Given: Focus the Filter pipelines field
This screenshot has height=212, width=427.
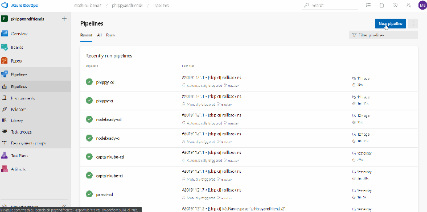Looking at the screenshot, I should point(383,35).
